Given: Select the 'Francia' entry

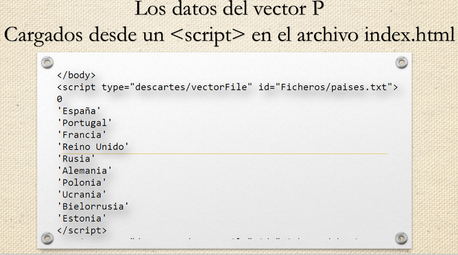Looking at the screenshot, I should pyautogui.click(x=82, y=135).
